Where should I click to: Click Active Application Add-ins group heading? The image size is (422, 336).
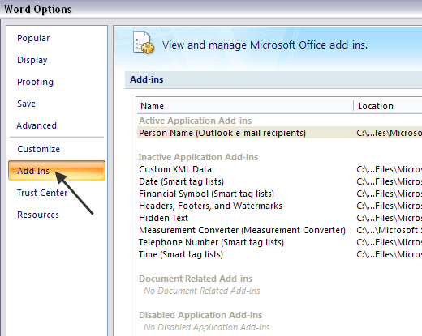point(195,121)
